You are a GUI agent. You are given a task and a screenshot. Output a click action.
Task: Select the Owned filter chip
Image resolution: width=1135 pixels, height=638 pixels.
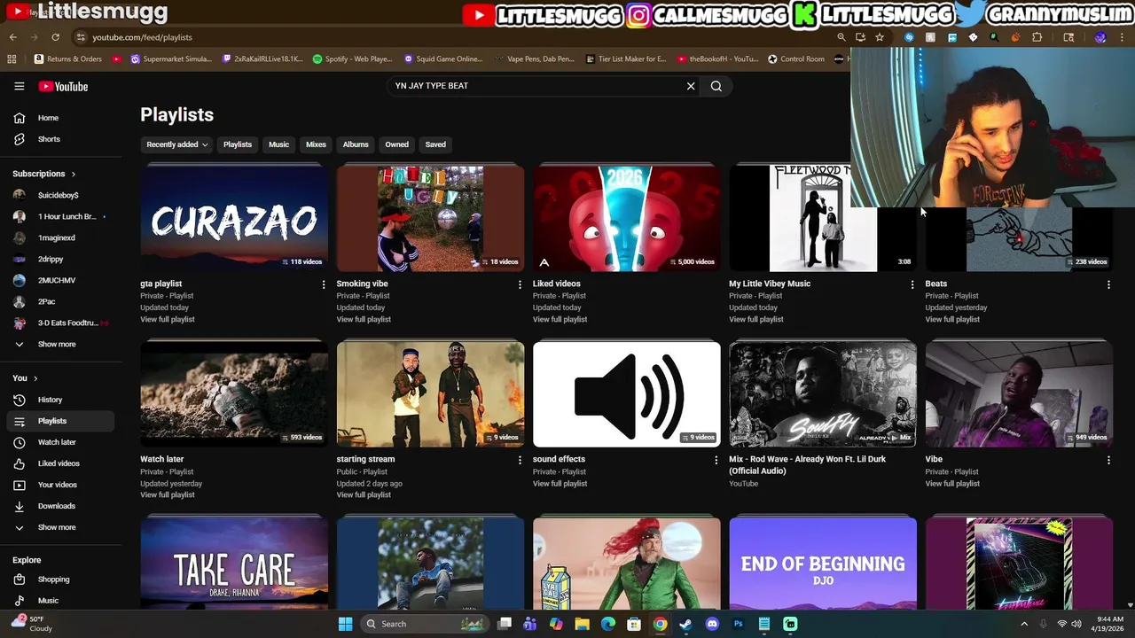[396, 144]
